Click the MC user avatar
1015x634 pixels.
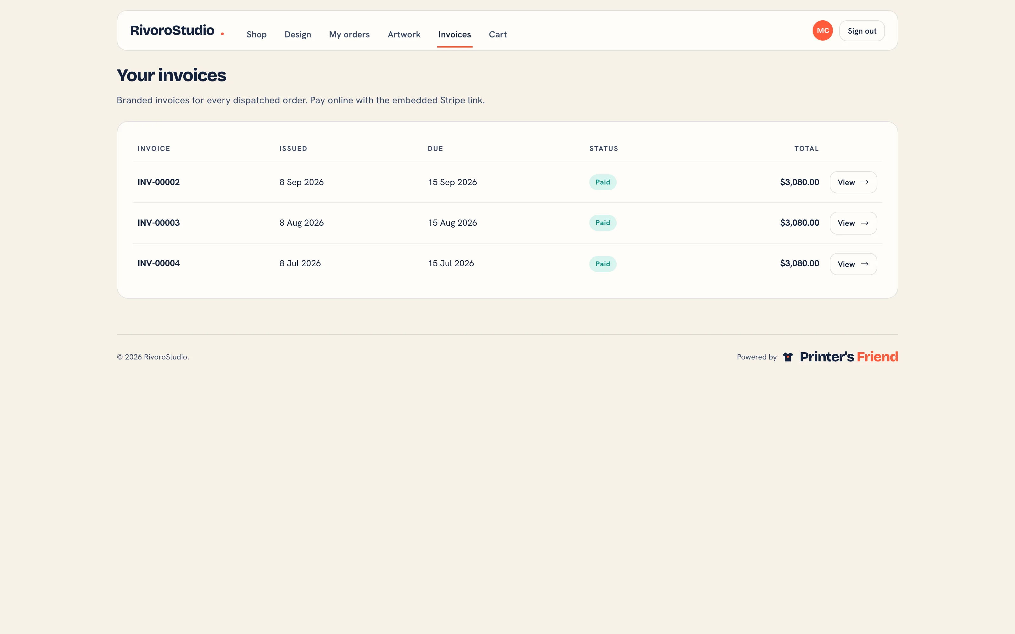pos(822,31)
